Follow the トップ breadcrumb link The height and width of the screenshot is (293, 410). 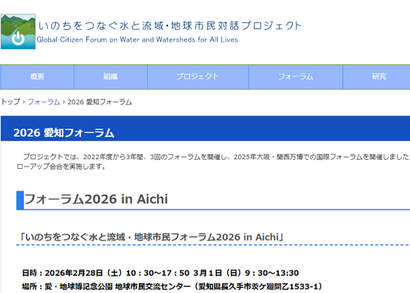[x=10, y=102]
